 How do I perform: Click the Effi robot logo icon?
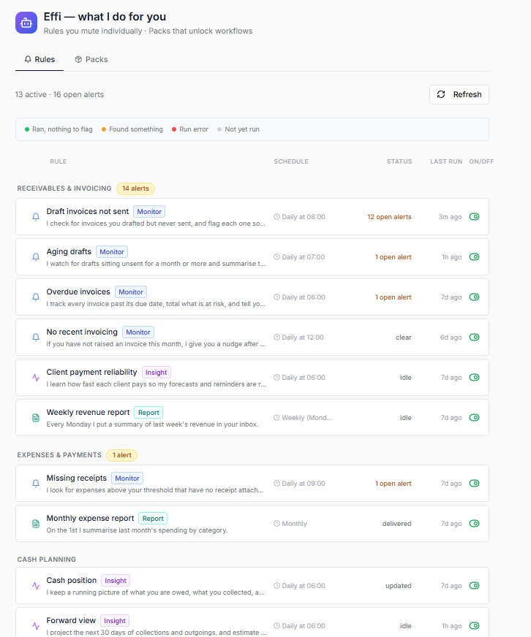(x=26, y=23)
